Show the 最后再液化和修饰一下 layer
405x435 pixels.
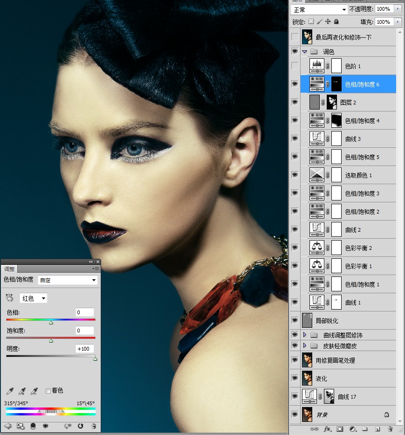click(295, 37)
